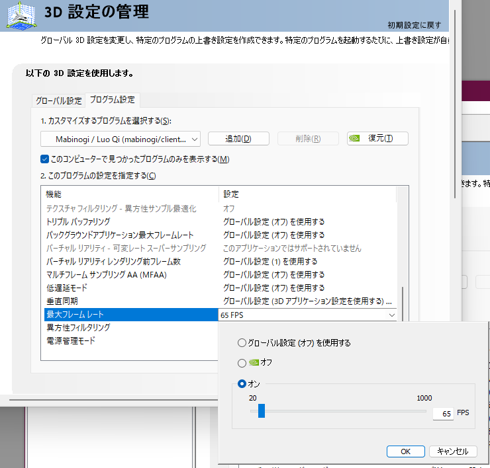Click OK to confirm frame rate
This screenshot has height=468, width=490.
point(406,451)
